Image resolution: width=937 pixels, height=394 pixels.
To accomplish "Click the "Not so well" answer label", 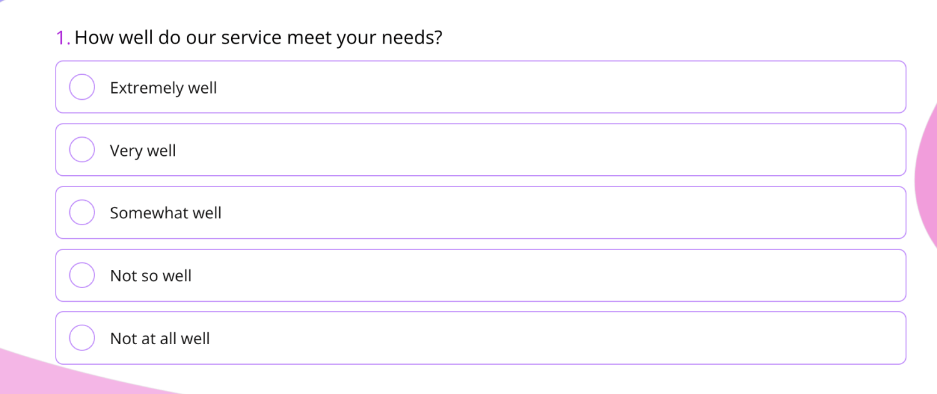I will tap(151, 276).
